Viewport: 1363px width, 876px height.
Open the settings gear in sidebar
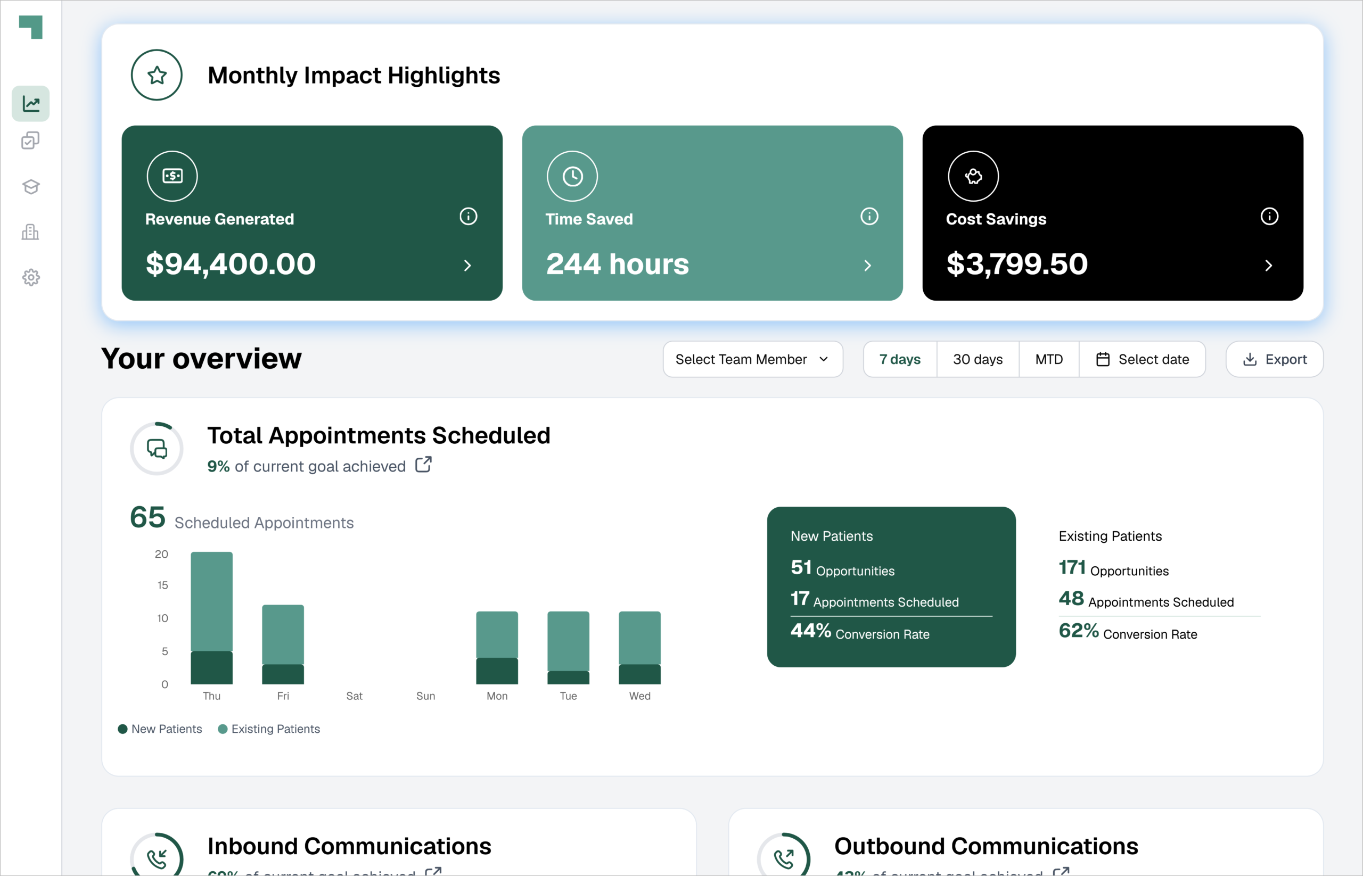tap(31, 278)
